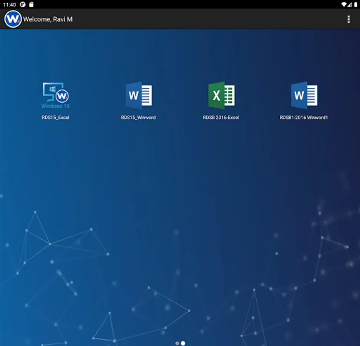Open the RDS15_Excel Windows 10 desktop icon
Viewport: 360px width, 346px height.
(56, 95)
